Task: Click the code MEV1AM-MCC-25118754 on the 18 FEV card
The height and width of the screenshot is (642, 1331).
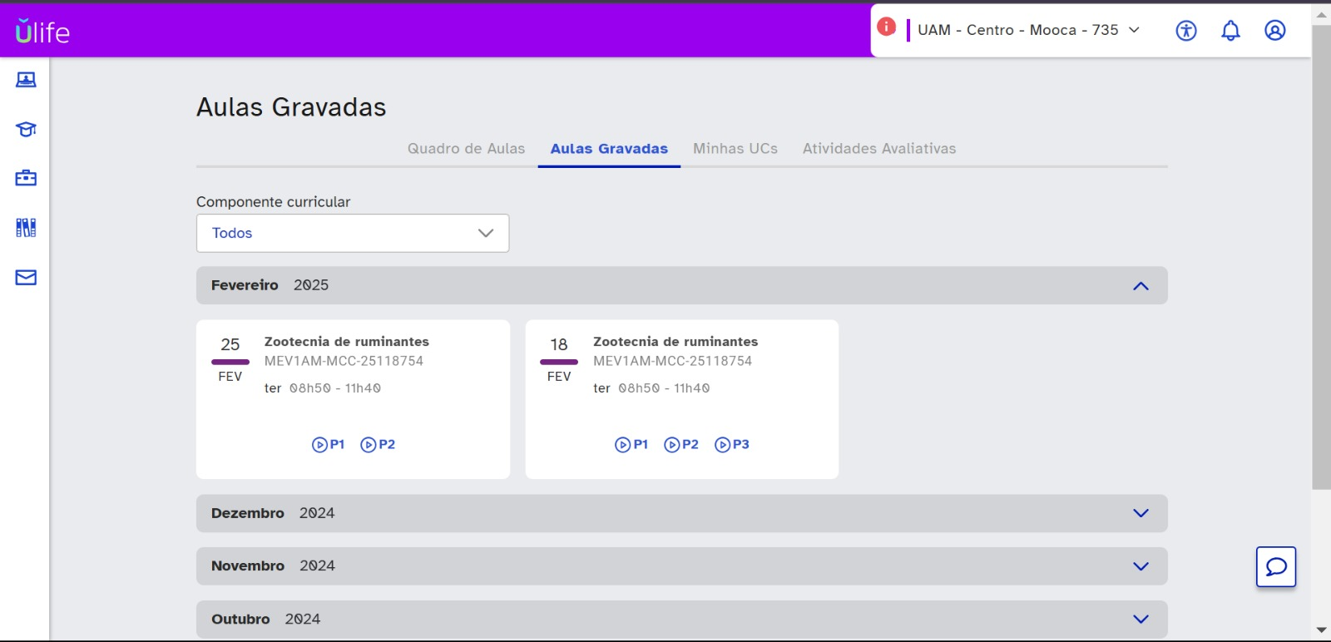Action: click(x=672, y=361)
